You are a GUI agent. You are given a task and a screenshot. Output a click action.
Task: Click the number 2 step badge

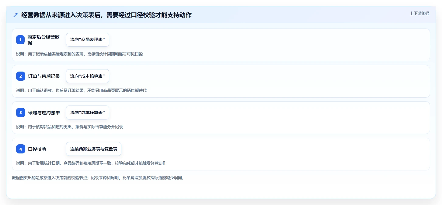[x=20, y=76]
